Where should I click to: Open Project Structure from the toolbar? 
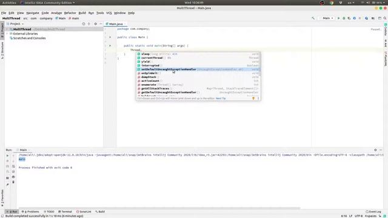point(373,18)
